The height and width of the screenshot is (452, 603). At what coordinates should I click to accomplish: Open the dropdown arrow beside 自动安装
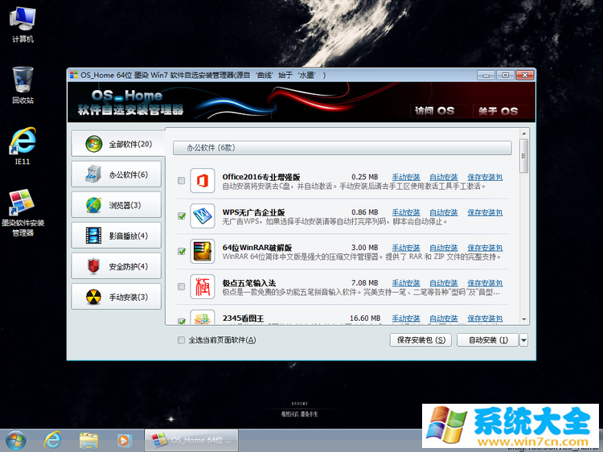point(523,340)
